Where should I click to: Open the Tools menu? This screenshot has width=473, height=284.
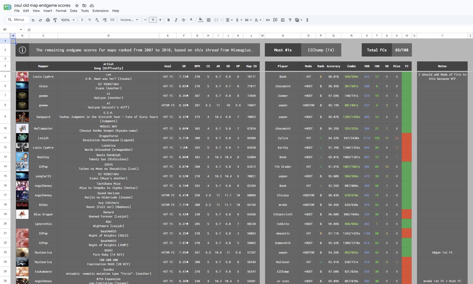coord(85,11)
